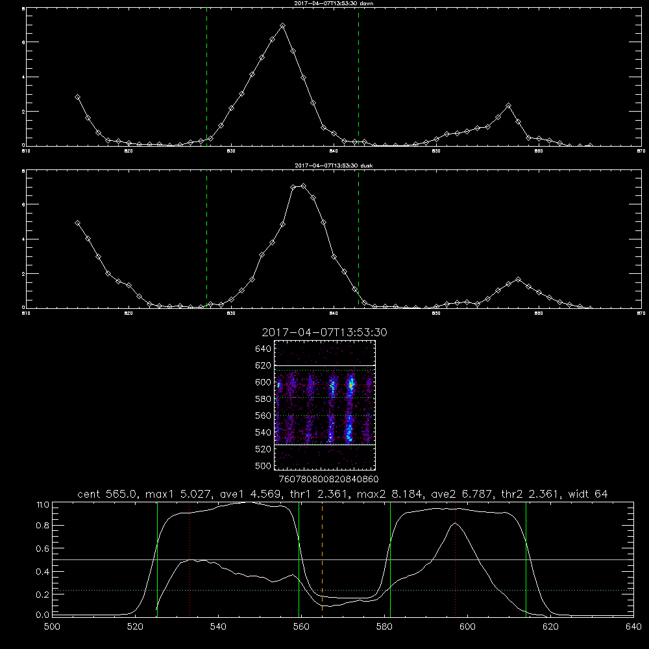This screenshot has width=649, height=649.
Task: Click the green solid line near 525
Action: (157, 559)
